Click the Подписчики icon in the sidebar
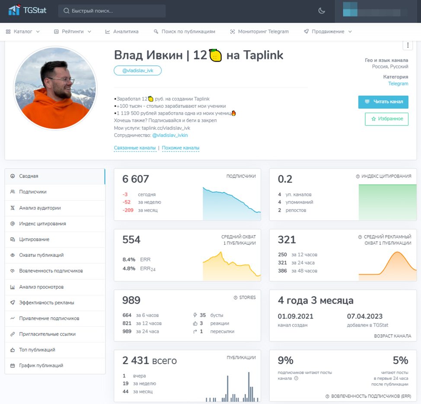Image resolution: width=421 pixels, height=404 pixels. coord(13,192)
